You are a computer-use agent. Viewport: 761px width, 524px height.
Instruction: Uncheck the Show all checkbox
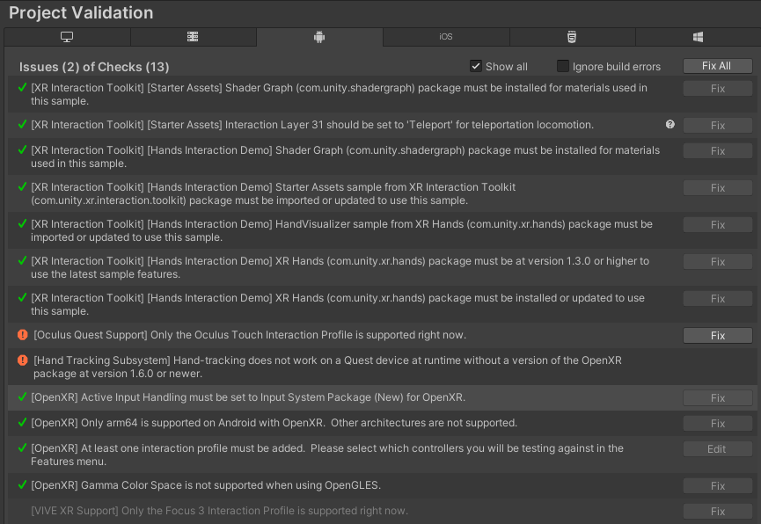[476, 66]
